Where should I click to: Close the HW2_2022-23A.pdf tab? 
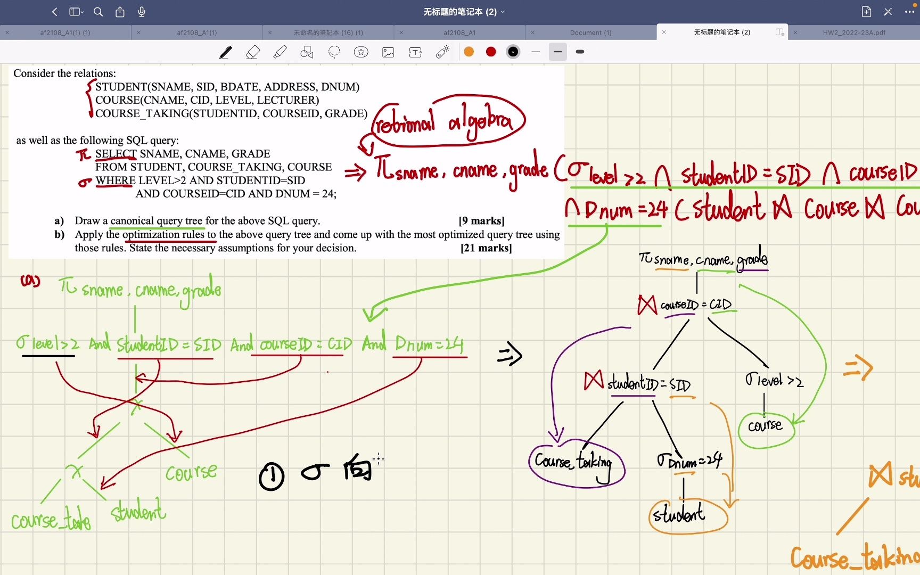(795, 32)
